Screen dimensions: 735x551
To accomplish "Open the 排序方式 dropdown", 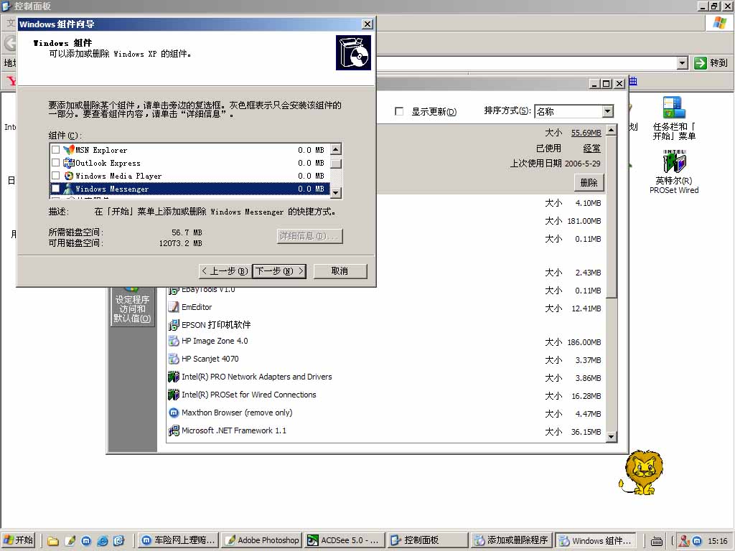I will coord(607,111).
